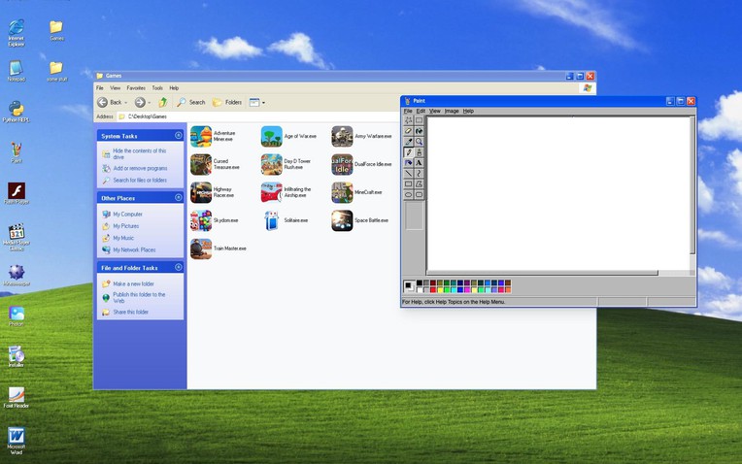
Task: Select the Pencil tool in Paint
Action: tap(408, 152)
